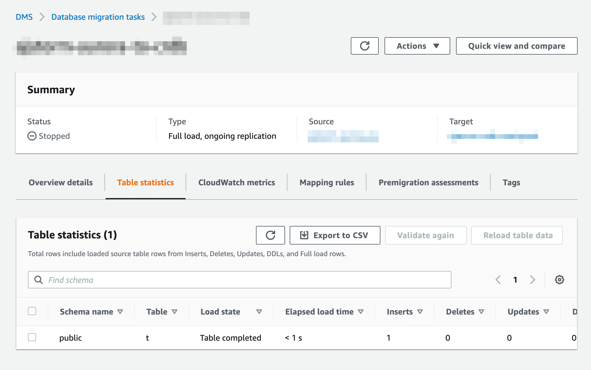Click the refresh icon in Table statistics

(270, 235)
